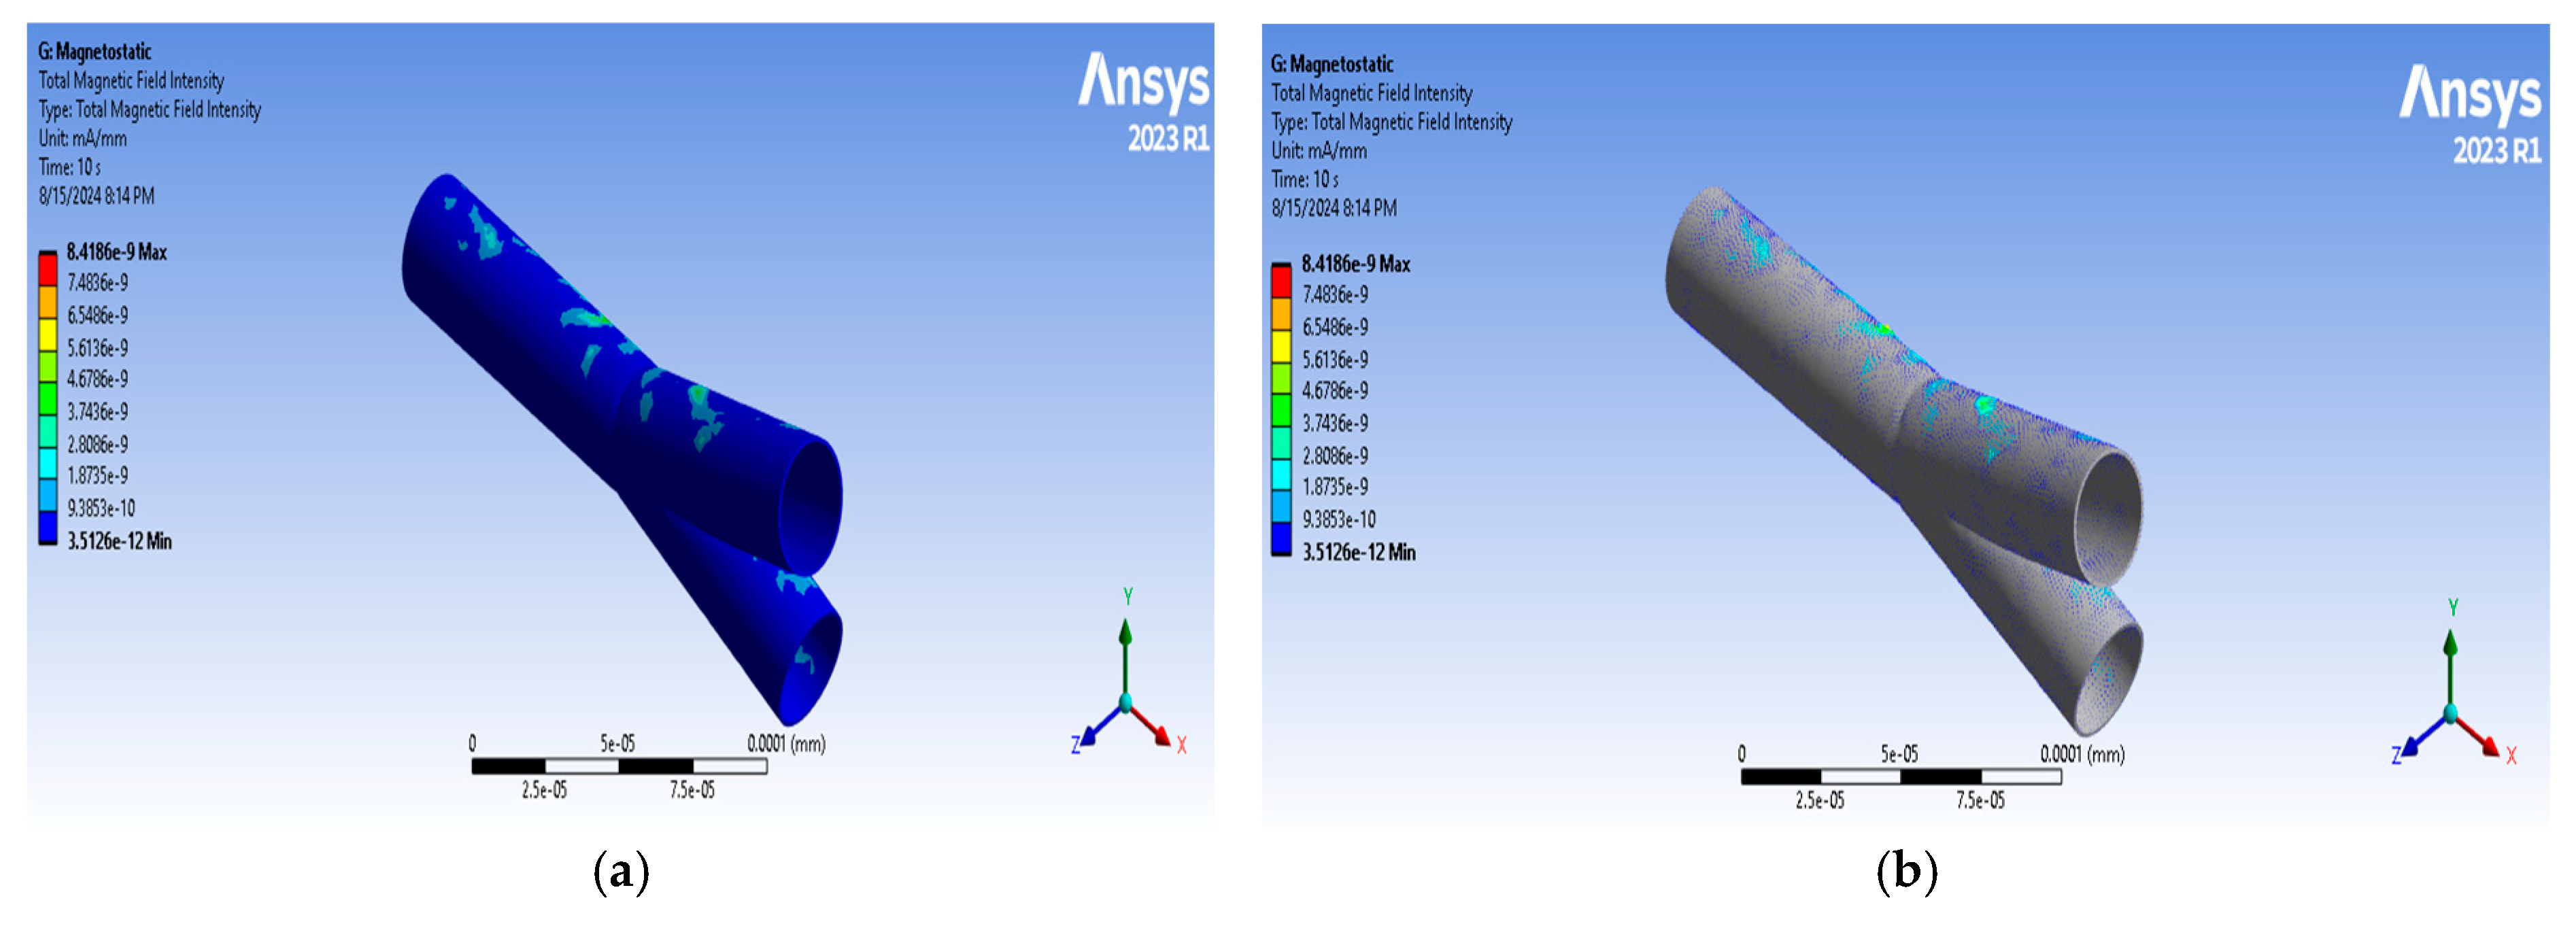
Task: Click the orange swatch in right legend
Action: click(1281, 314)
